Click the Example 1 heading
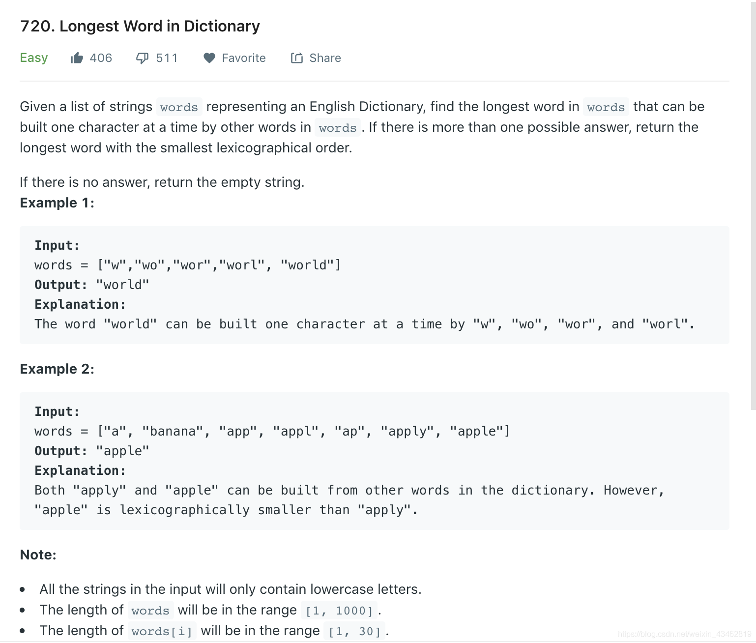756x643 pixels. 57,203
